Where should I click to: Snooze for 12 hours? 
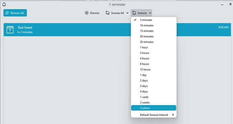pyautogui.click(x=154, y=69)
